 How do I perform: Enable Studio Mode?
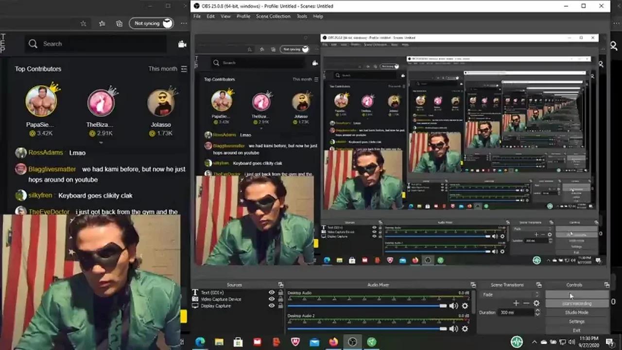[x=576, y=312]
